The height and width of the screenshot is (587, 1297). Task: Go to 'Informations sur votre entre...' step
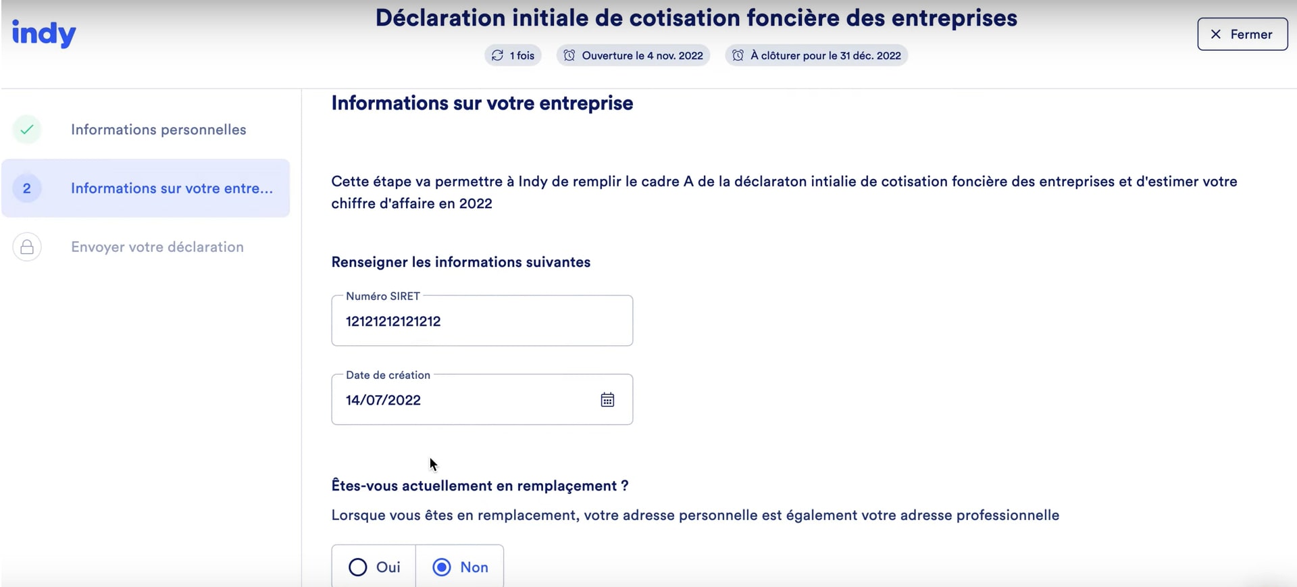click(172, 188)
